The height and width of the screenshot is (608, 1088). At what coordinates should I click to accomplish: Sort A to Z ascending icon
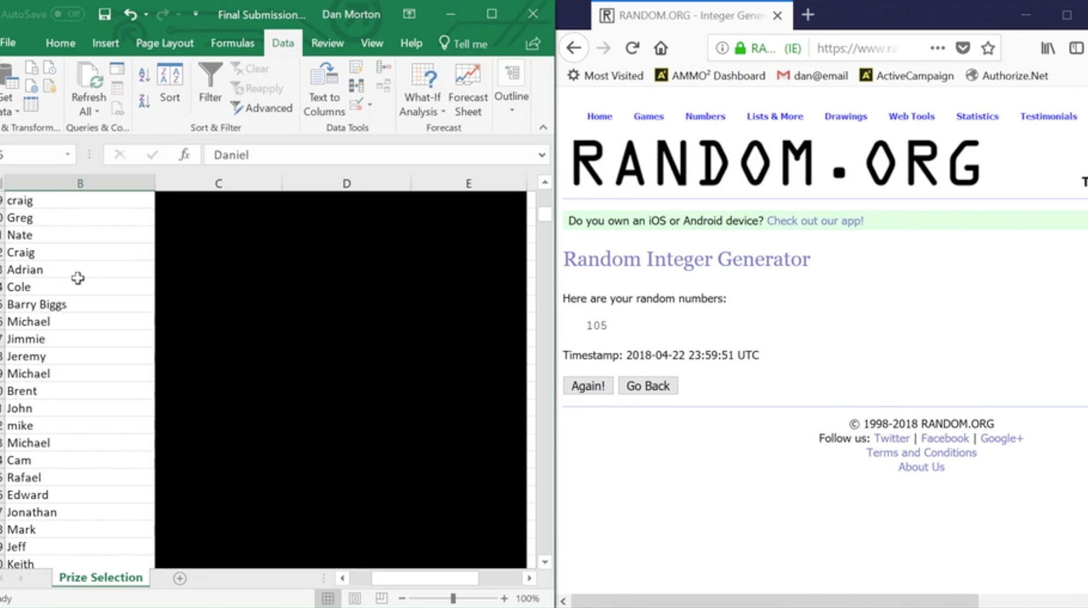coord(144,75)
